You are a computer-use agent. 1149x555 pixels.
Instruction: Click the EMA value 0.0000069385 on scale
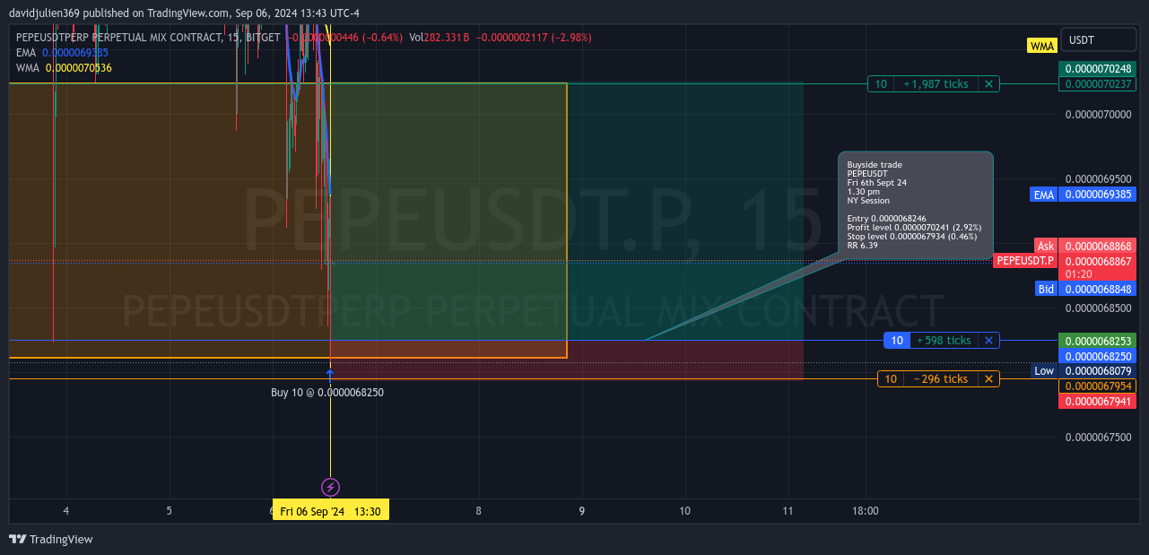pyautogui.click(x=1098, y=194)
